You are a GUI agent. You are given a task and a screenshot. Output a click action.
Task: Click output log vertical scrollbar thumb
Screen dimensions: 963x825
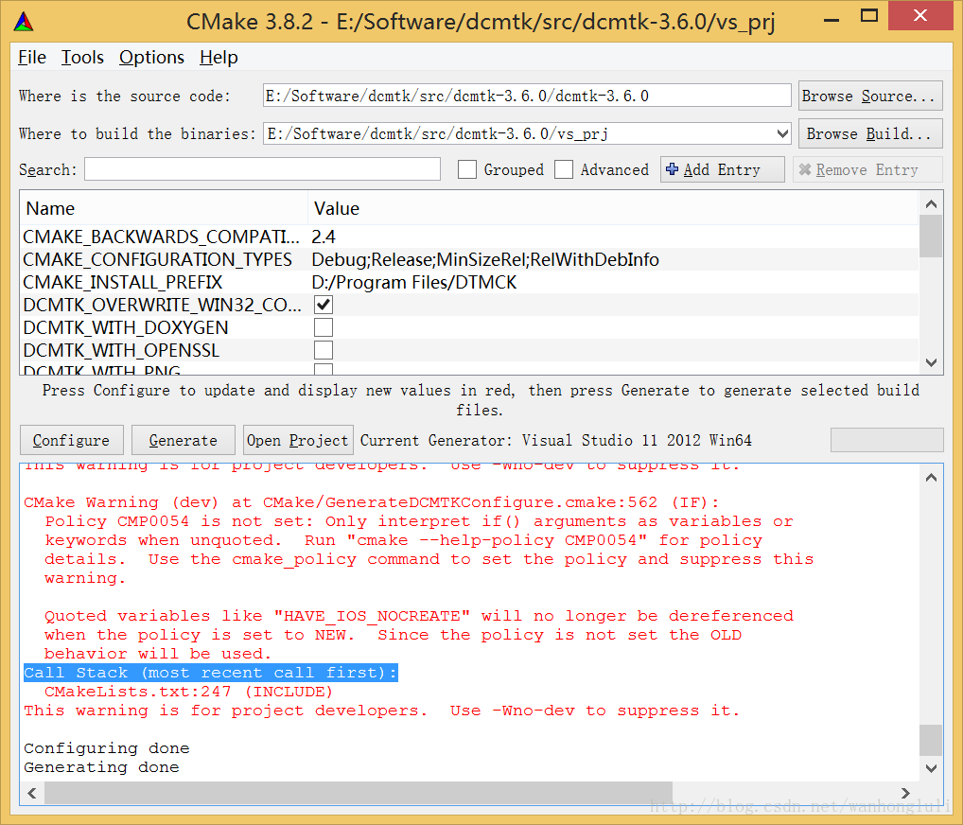[x=931, y=740]
